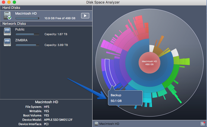The height and width of the screenshot is (127, 207).
Task: Click the Device Interface value PCI
Action: [46, 124]
